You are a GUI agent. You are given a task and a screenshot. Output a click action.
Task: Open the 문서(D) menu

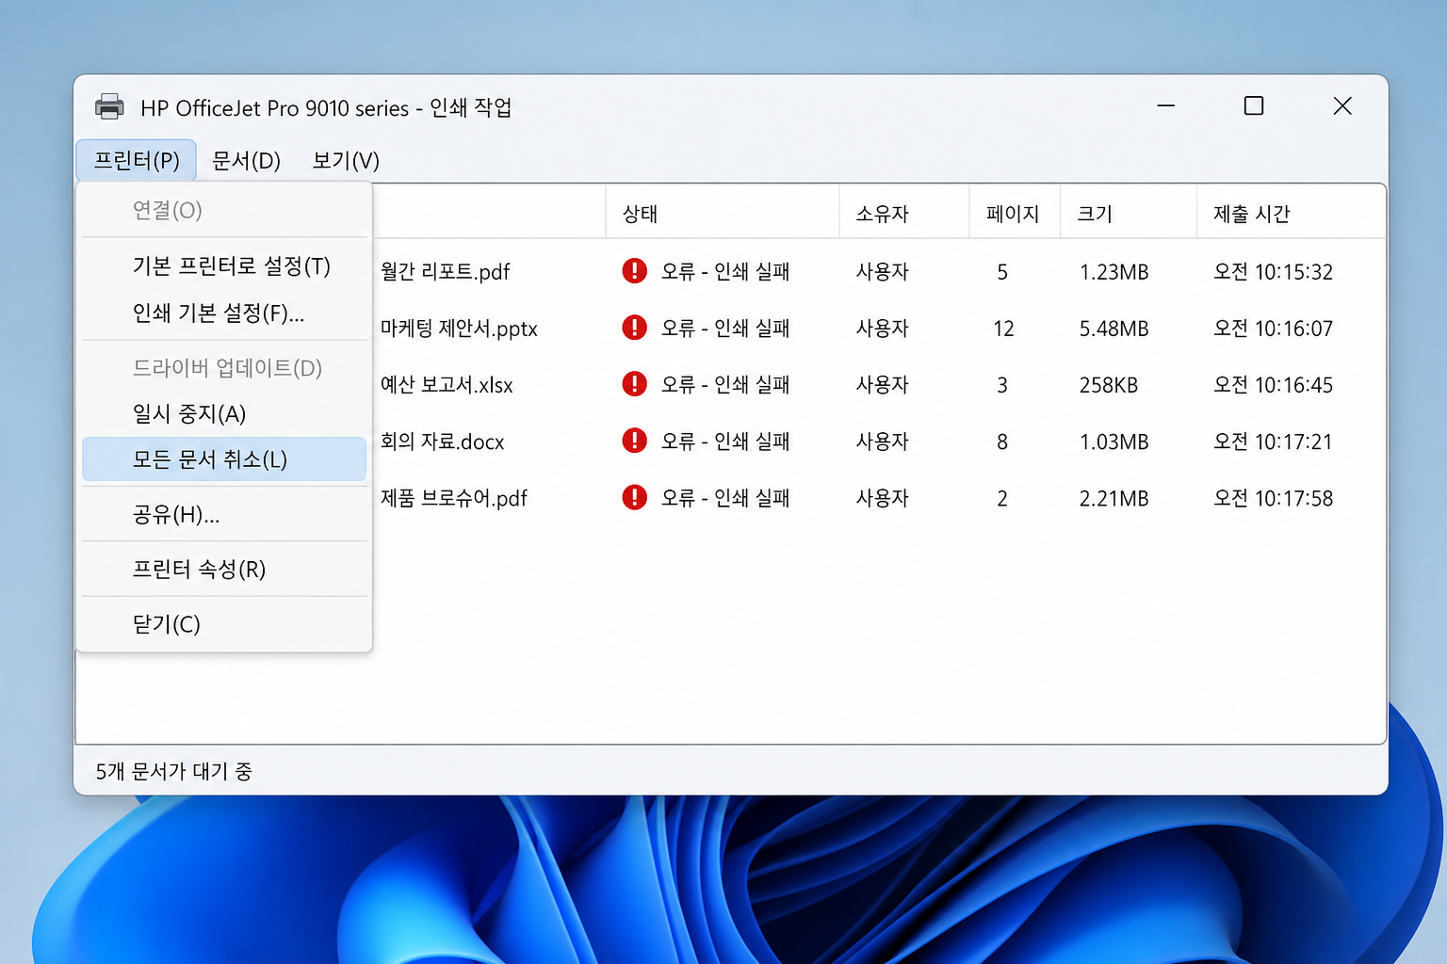coord(246,160)
